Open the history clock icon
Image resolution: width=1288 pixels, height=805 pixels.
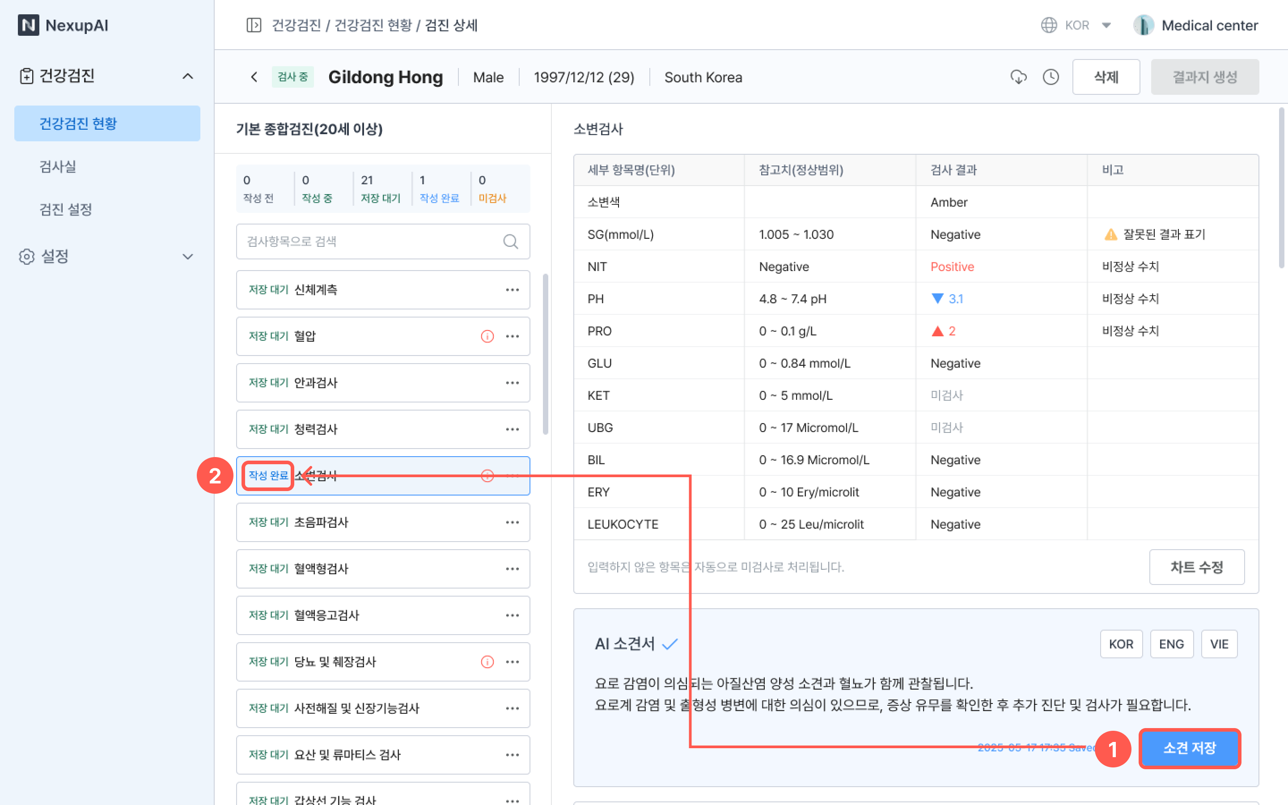coord(1051,77)
